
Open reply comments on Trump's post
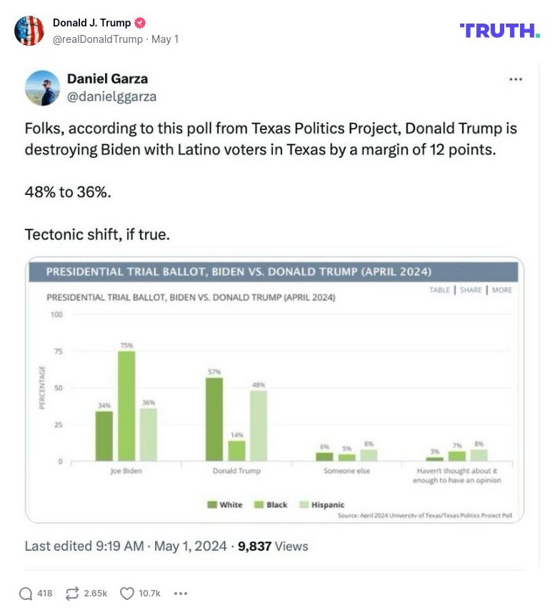pos(27,592)
